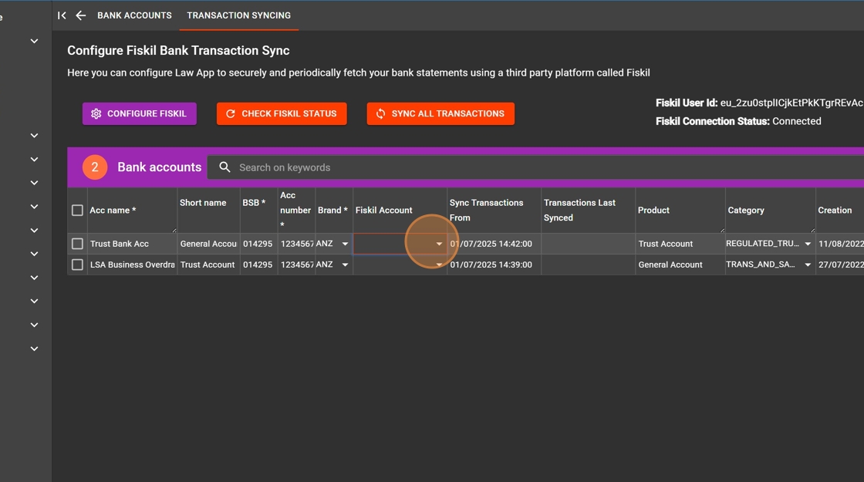Viewport: 864px width, 482px height.
Task: Toggle the select-all header checkbox
Action: pyautogui.click(x=77, y=211)
